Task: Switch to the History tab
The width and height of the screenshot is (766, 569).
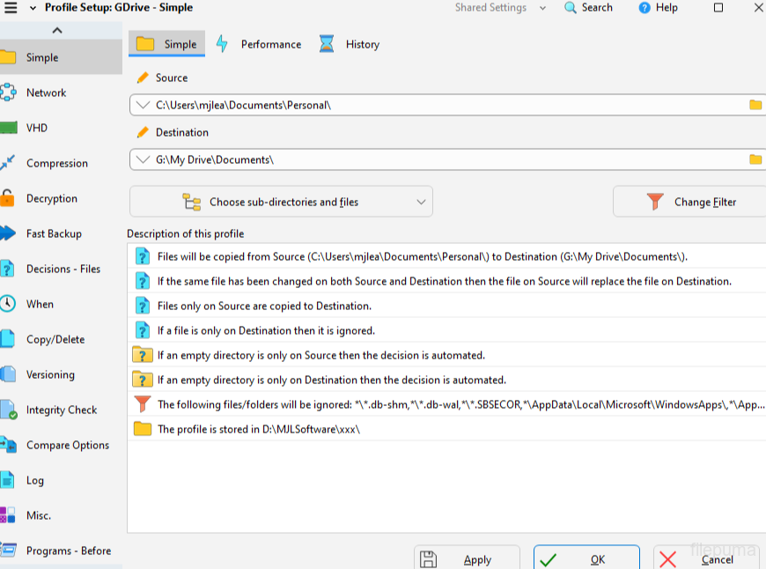Action: coord(350,44)
